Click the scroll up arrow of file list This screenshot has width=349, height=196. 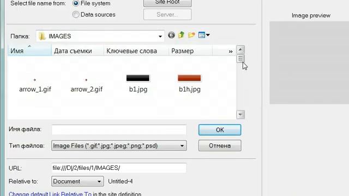pyautogui.click(x=240, y=50)
